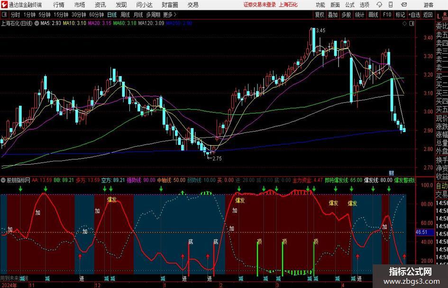Click the MA60: 3.18 label
Image resolution: width=448 pixels, height=288 pixels.
pos(125,23)
